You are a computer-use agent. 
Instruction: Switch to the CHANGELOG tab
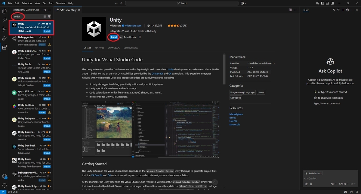[114, 48]
